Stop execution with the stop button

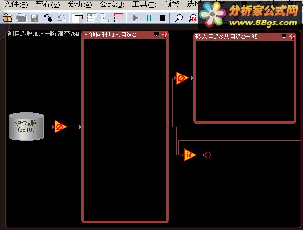tap(162, 18)
